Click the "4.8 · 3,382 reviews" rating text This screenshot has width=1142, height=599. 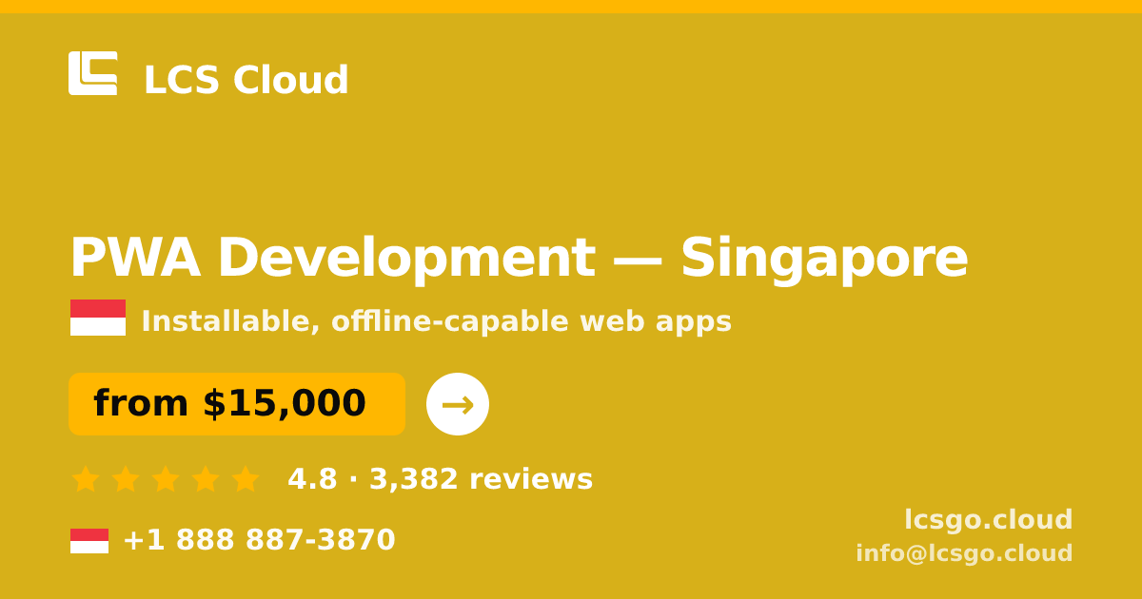(441, 479)
